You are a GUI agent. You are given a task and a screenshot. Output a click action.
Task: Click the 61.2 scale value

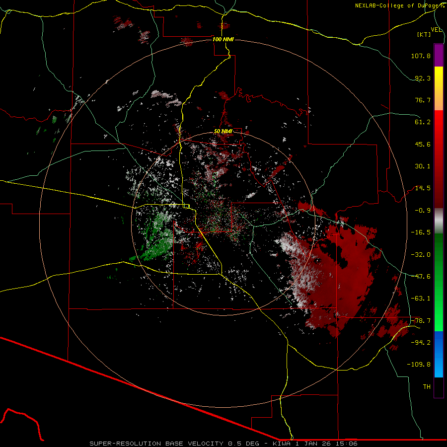coord(423,122)
